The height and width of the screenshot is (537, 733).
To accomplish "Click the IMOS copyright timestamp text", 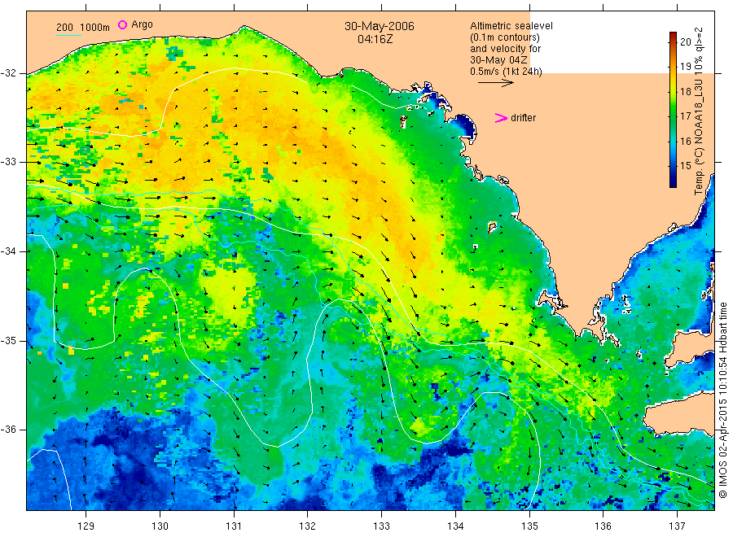I will pyautogui.click(x=722, y=399).
